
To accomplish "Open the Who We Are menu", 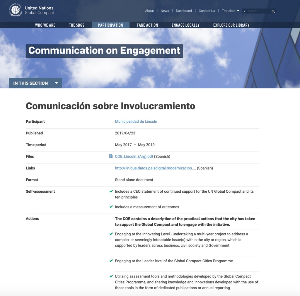I will pyautogui.click(x=45, y=25).
